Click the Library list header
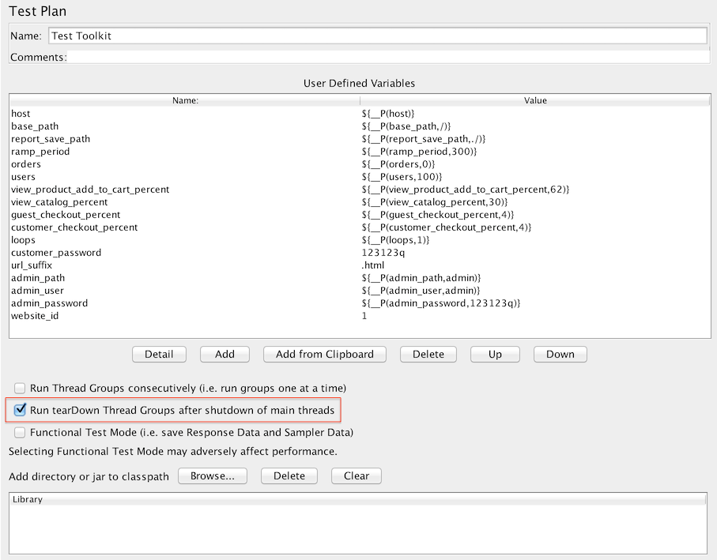 [x=357, y=499]
